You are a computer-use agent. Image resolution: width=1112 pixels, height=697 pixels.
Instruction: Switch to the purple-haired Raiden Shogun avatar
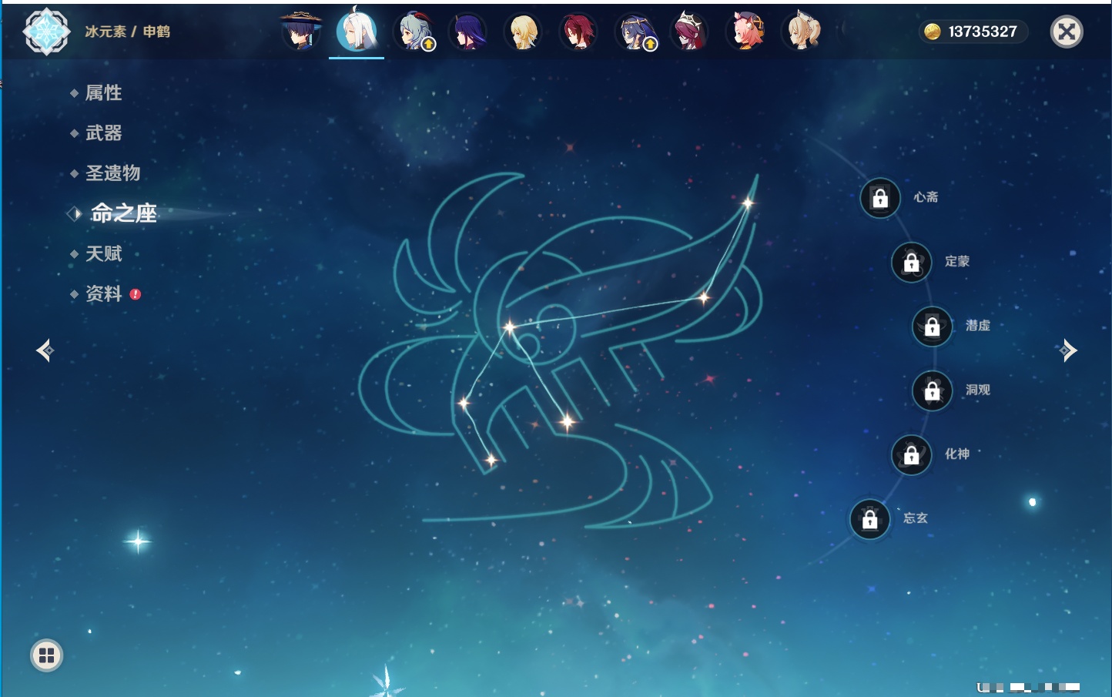click(x=467, y=32)
